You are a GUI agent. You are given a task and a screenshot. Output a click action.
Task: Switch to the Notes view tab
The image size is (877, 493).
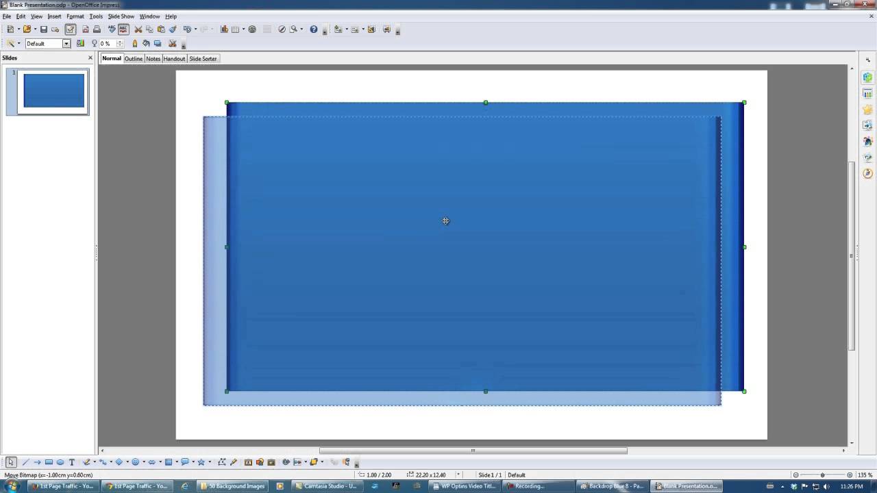[153, 59]
